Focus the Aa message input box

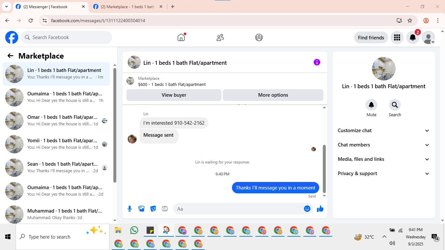(x=243, y=209)
